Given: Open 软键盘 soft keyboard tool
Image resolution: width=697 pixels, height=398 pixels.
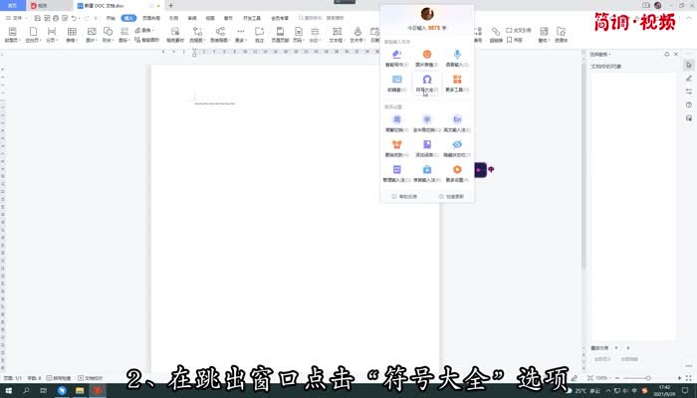Looking at the screenshot, I should 397,82.
